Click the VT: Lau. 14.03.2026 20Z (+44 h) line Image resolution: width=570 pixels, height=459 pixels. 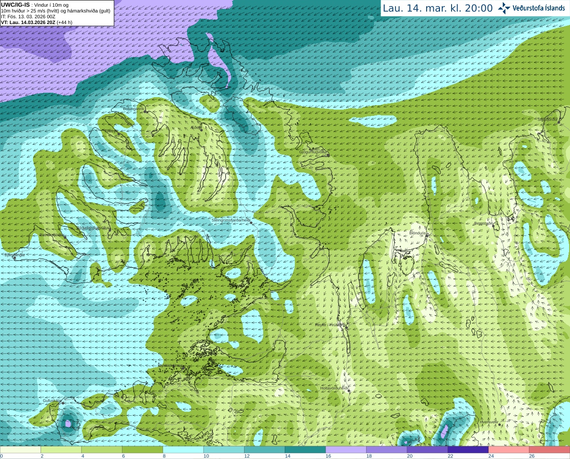[x=37, y=22]
